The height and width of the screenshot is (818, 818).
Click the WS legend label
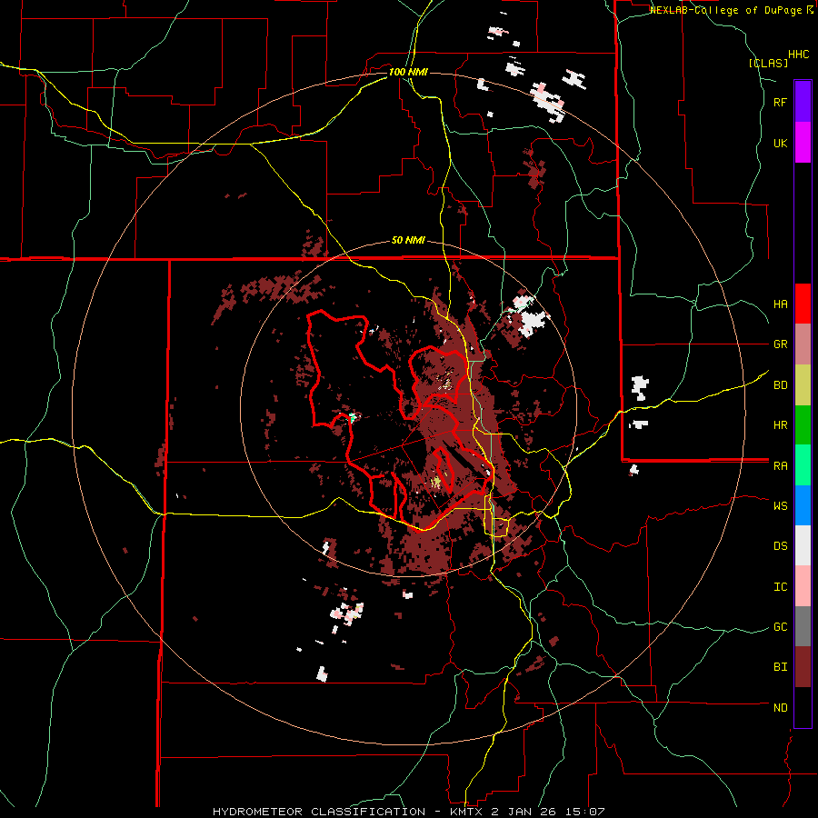point(780,506)
